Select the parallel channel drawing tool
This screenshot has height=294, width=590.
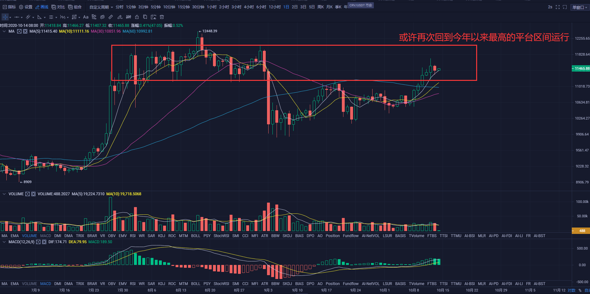coord(28,17)
